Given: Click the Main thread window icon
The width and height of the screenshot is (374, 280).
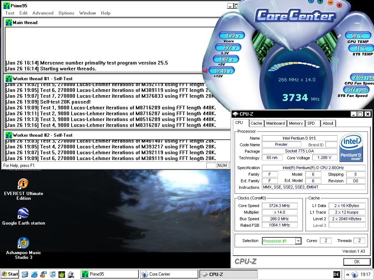Looking at the screenshot, I should pos(9,23).
